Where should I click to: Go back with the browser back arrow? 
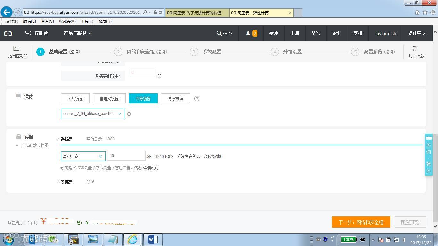tap(6, 12)
